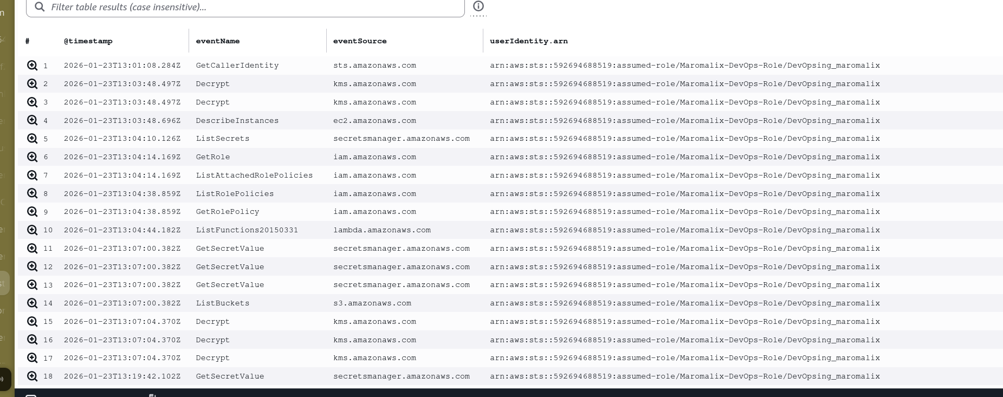Select the GetRolePolicy event name cell
This screenshot has height=397, width=1003.
coord(227,212)
